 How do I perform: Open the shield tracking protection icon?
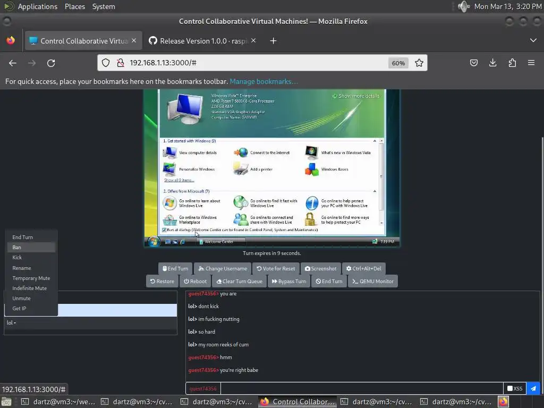point(106,63)
